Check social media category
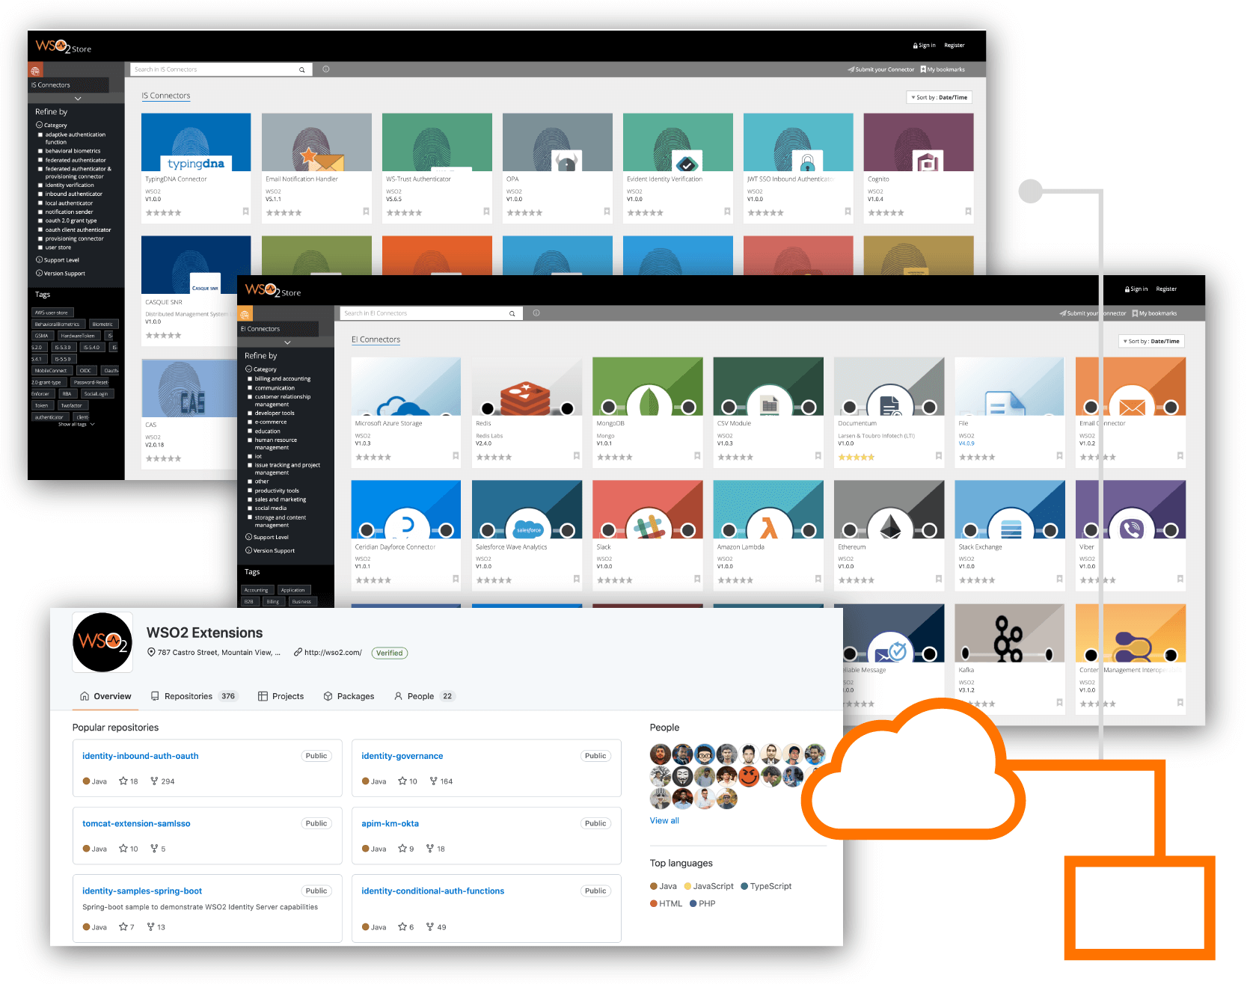The image size is (1247, 984). (250, 508)
